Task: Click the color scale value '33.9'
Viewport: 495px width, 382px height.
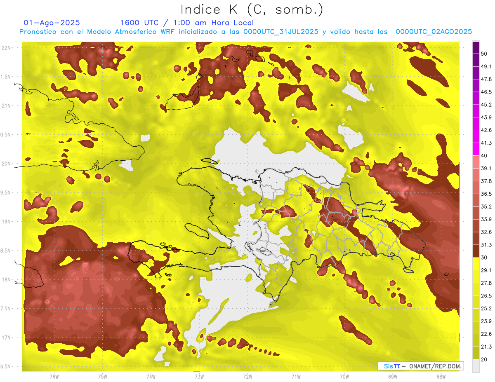Action: click(486, 219)
